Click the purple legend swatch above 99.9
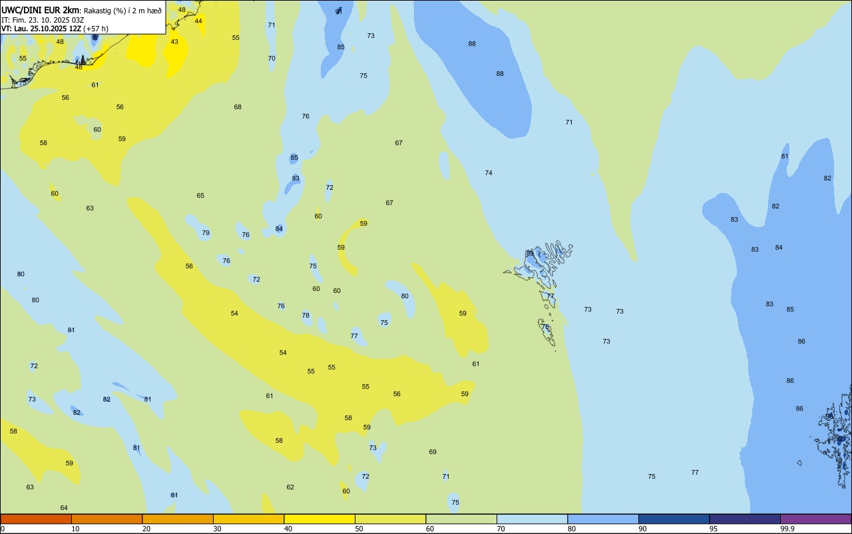Screen dimensions: 852x534 pyautogui.click(x=815, y=519)
